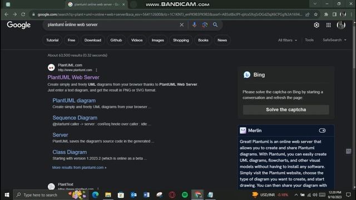Open the volume control in system tray

pos(315,195)
